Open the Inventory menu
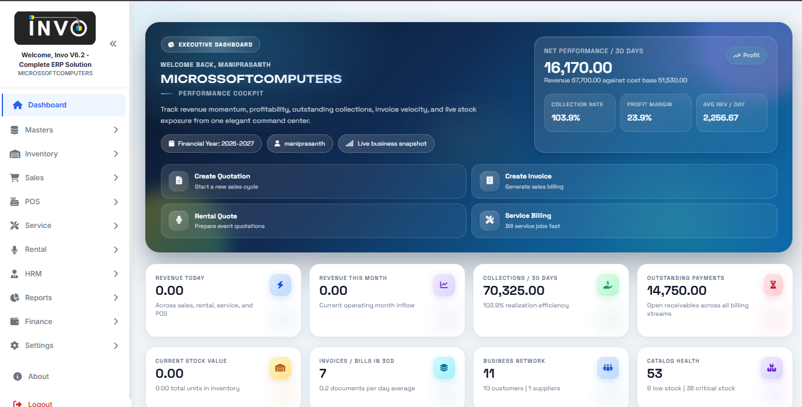Viewport: 802px width, 407px height. (63, 154)
